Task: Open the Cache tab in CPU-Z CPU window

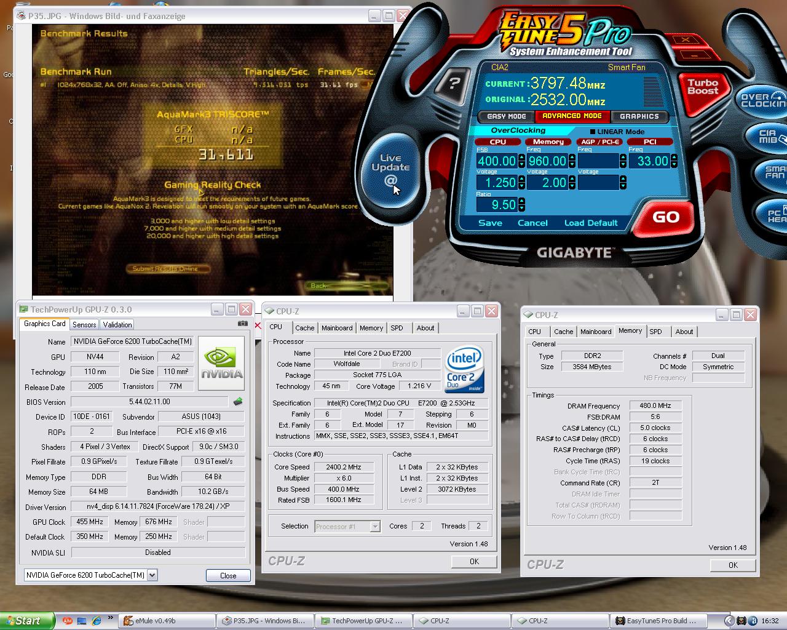Action: (304, 328)
